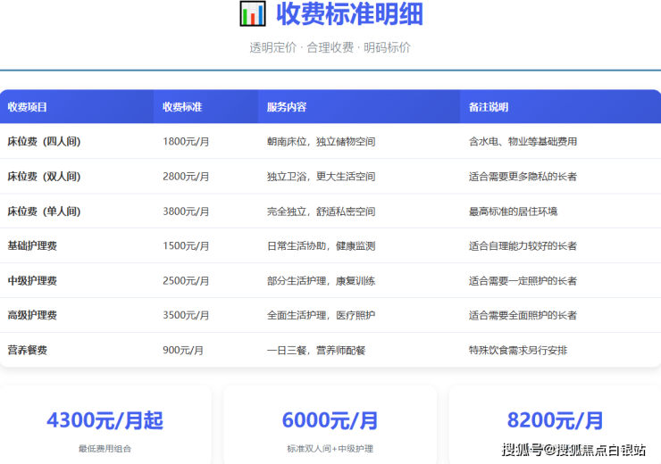The height and width of the screenshot is (464, 661).
Task: Click the 透明定价 subtitle text
Action: [272, 47]
